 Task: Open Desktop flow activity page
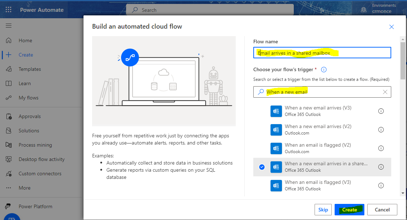tap(42, 159)
